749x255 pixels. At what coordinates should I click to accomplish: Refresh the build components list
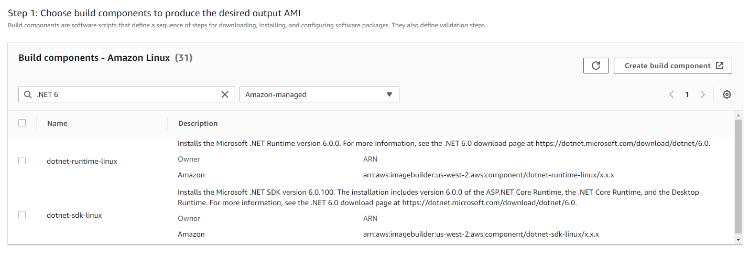pyautogui.click(x=595, y=66)
